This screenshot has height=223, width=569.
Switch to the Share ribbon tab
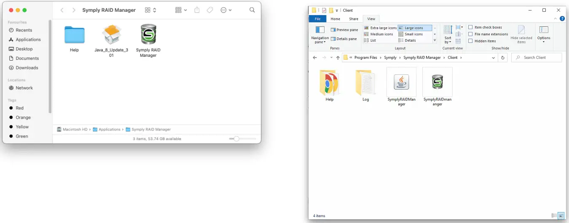point(354,19)
